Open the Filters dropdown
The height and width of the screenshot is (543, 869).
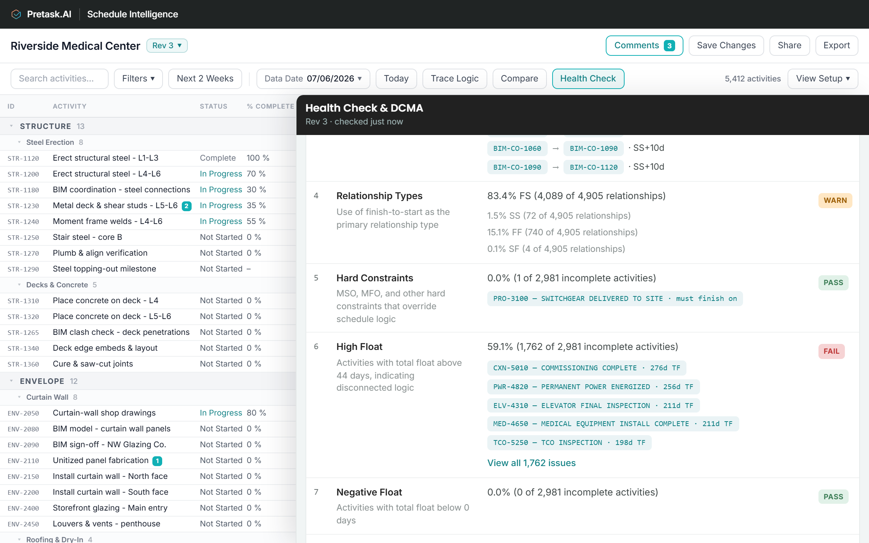[x=138, y=79]
